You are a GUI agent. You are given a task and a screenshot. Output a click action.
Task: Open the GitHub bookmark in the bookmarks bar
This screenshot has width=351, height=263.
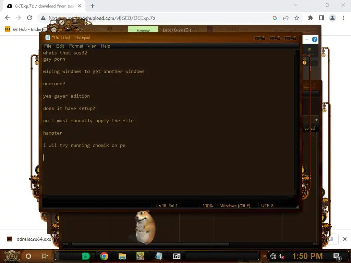click(x=26, y=29)
